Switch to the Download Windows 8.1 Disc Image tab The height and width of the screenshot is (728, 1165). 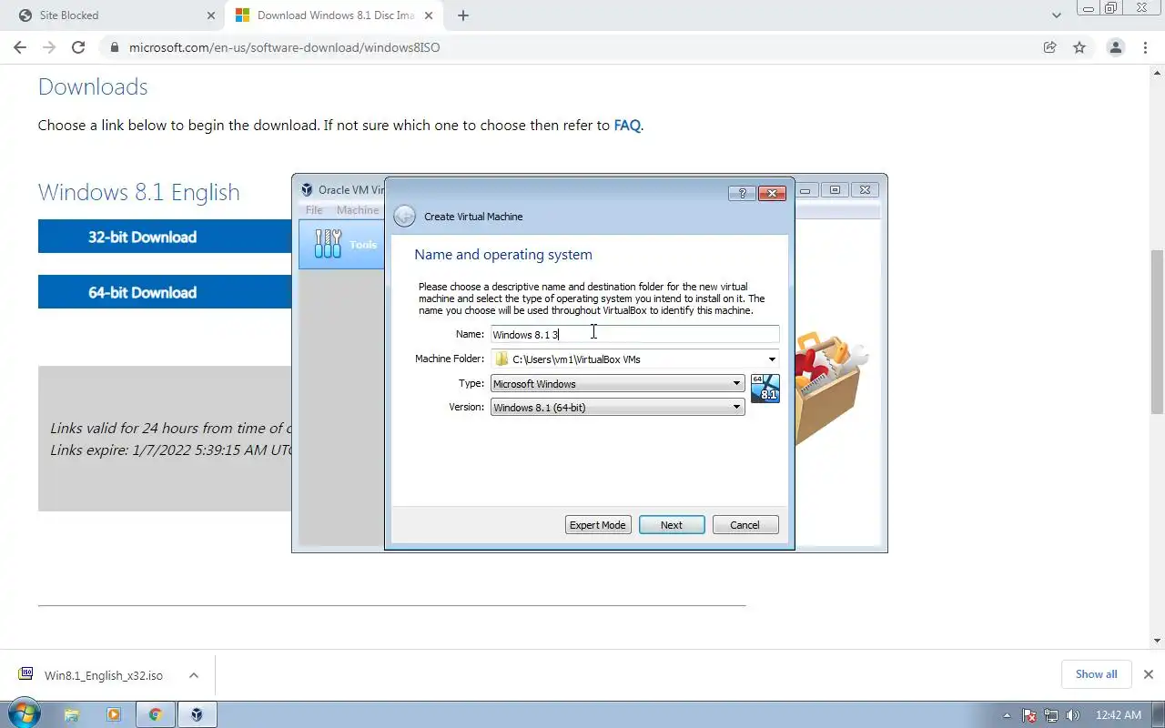[x=335, y=15]
